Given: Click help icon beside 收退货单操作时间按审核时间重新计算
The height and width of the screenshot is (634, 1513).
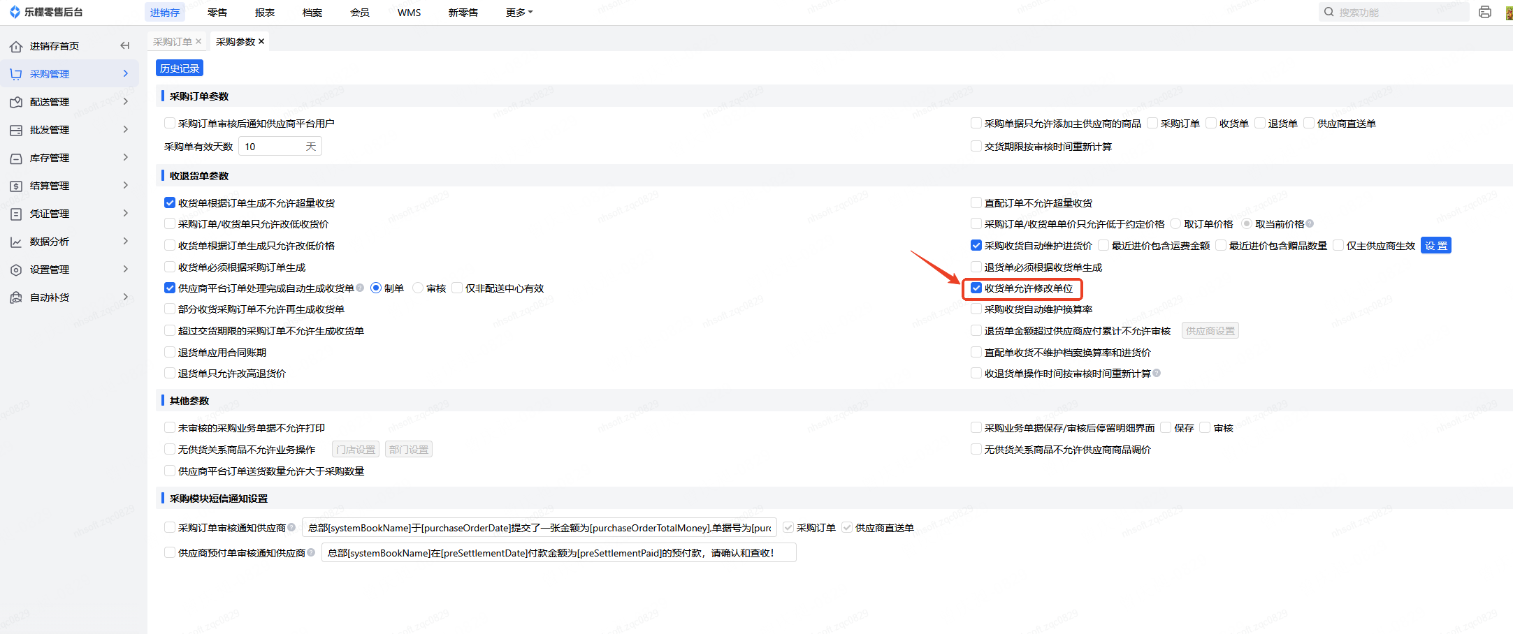Looking at the screenshot, I should 1157,373.
